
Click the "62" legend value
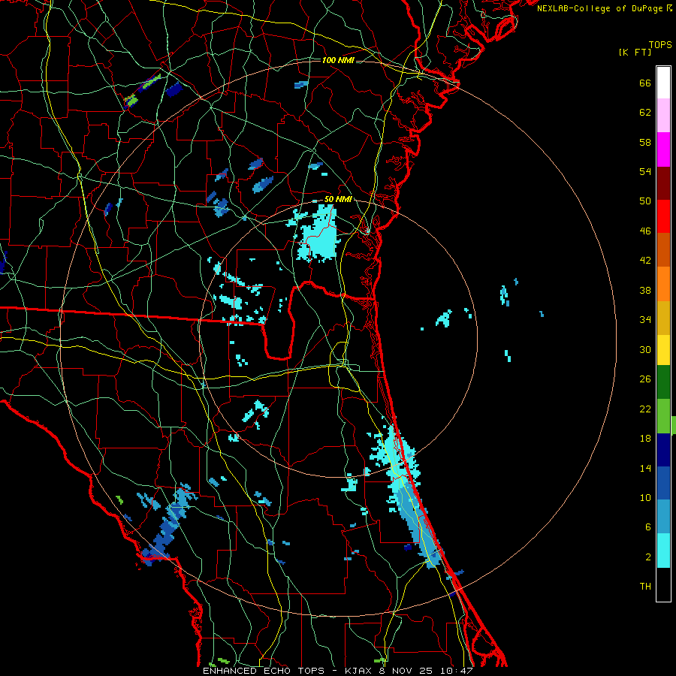point(645,113)
